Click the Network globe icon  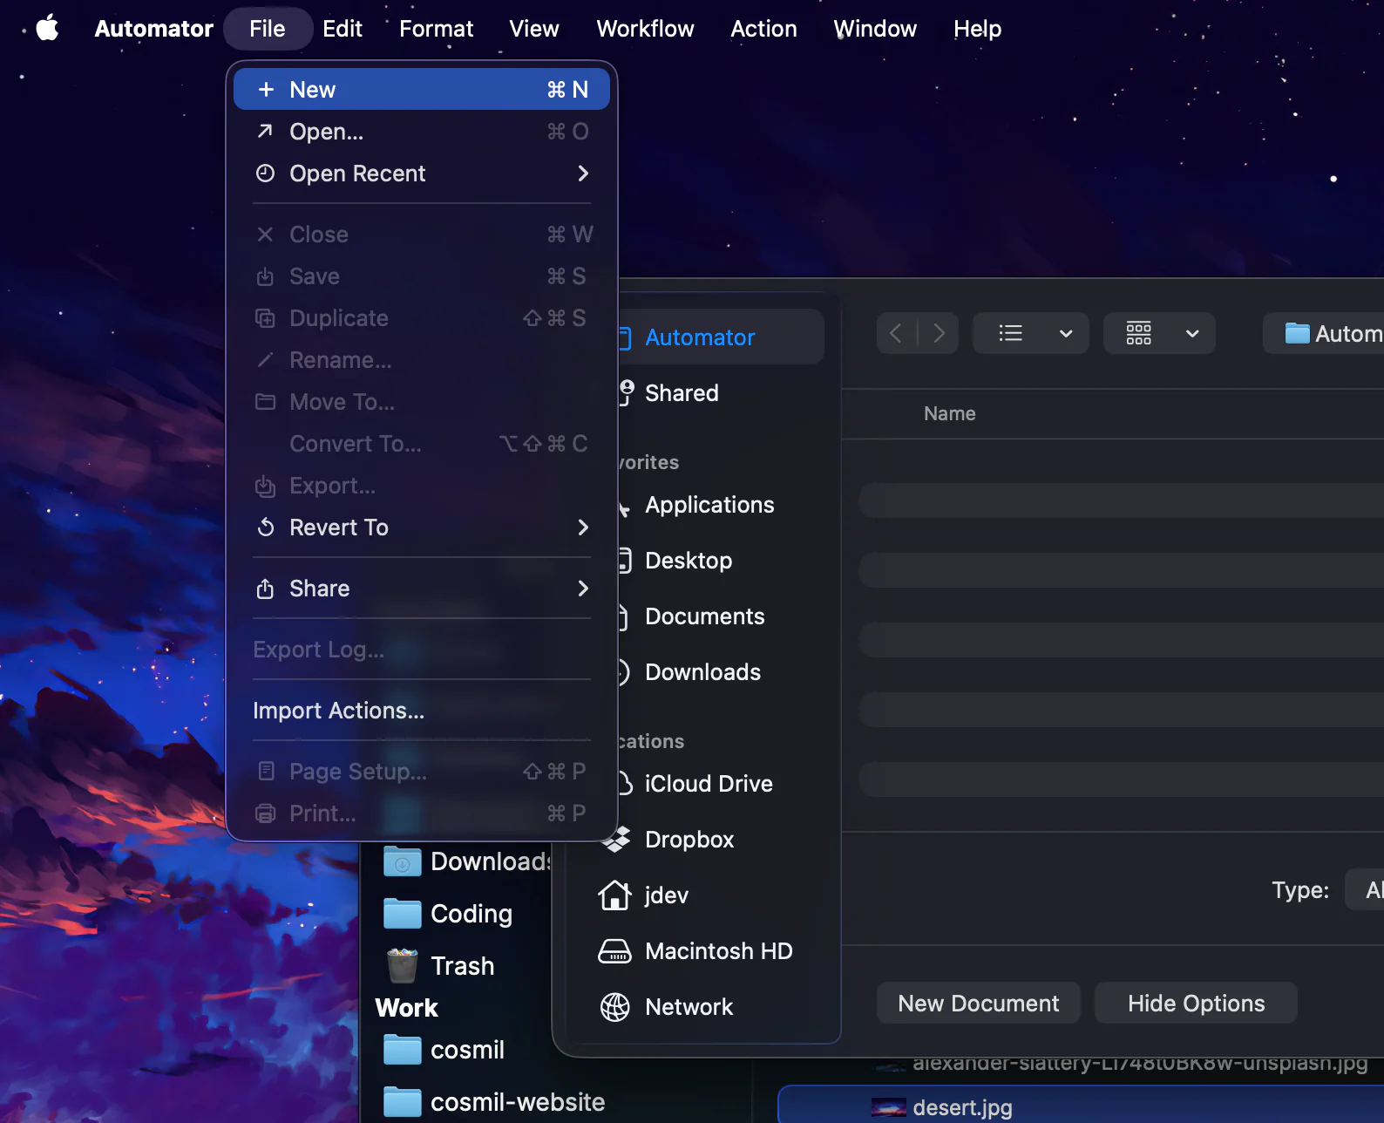[615, 1007]
